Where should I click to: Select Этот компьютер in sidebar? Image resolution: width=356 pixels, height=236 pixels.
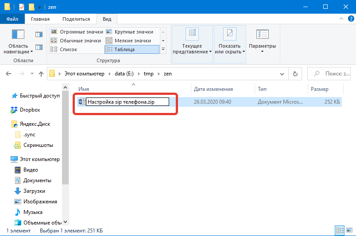[x=35, y=159]
